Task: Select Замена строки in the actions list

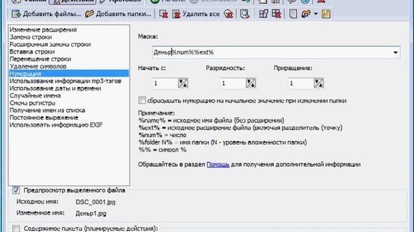Action: coord(69,37)
